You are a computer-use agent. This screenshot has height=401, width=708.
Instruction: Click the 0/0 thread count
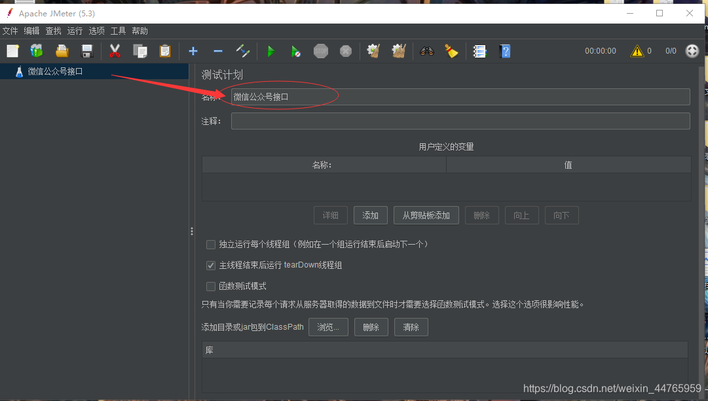tap(671, 51)
